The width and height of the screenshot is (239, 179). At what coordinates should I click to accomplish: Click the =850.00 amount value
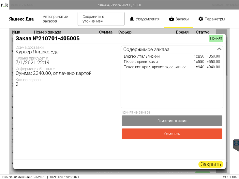(x=213, y=56)
